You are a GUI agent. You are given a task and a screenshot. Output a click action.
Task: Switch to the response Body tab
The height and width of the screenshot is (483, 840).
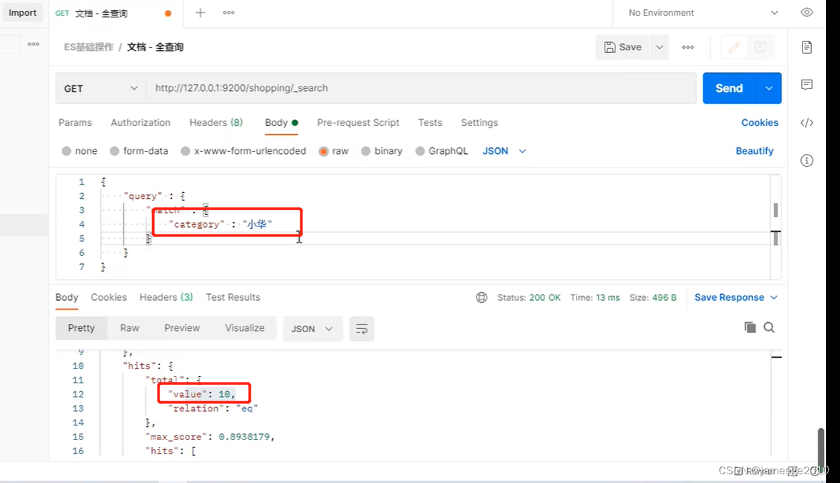[67, 297]
